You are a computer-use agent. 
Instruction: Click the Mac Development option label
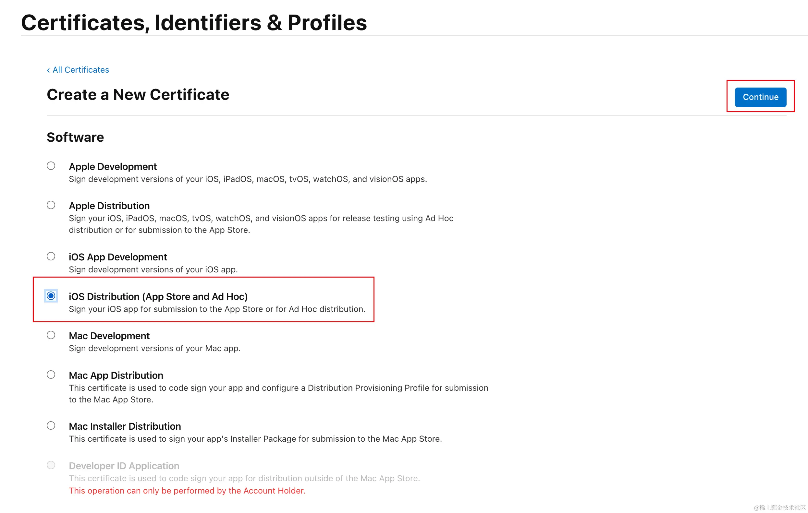109,336
